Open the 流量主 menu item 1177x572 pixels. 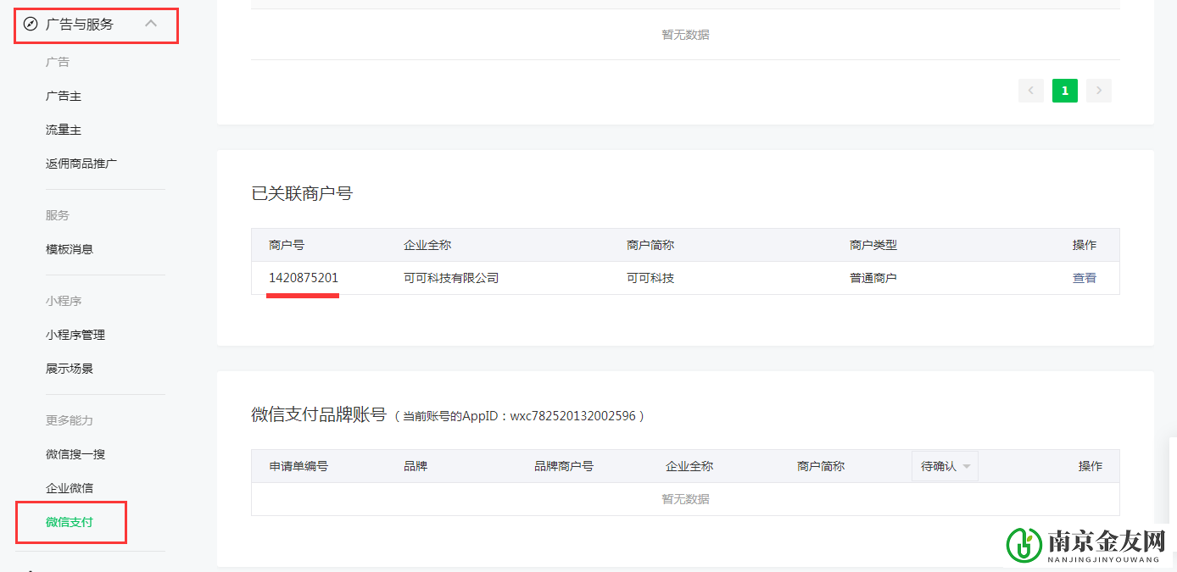click(64, 131)
